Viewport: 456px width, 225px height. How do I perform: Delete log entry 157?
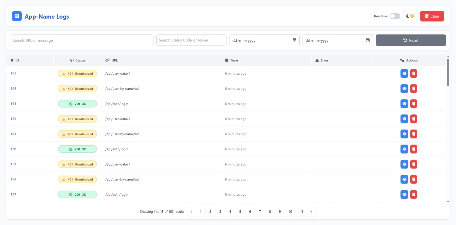[x=414, y=194]
